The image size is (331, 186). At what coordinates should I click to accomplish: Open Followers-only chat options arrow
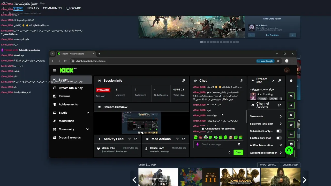point(281,124)
